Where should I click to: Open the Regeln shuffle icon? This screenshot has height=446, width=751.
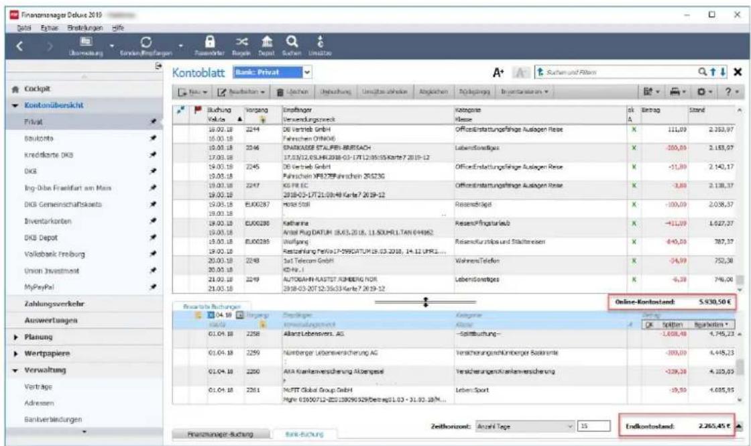pyautogui.click(x=241, y=46)
